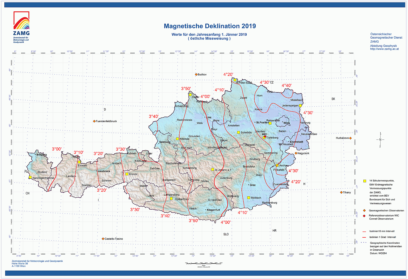The width and height of the screenshot is (408, 279).
Task: Click the Linz city label
Action: 209,117
